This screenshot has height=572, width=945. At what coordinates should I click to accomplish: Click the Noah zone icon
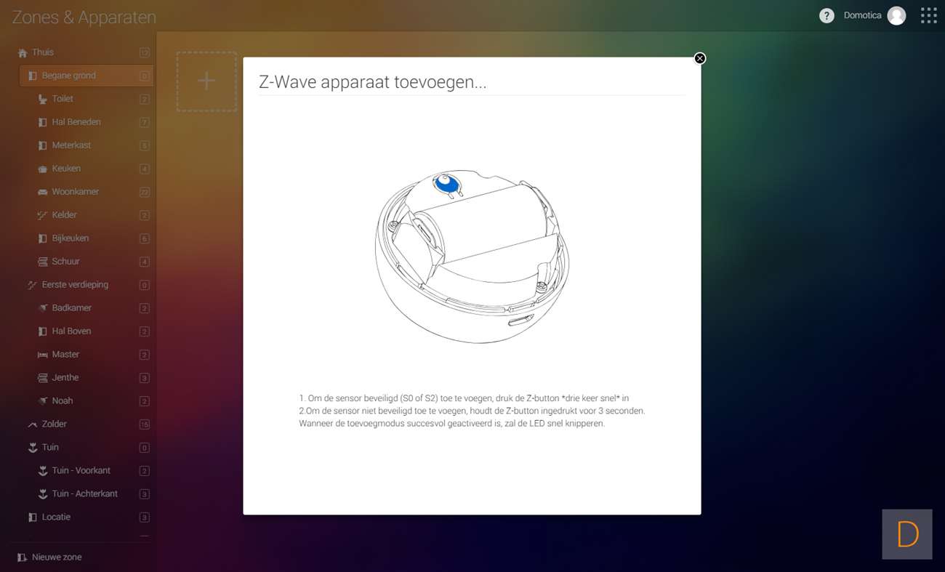(42, 401)
